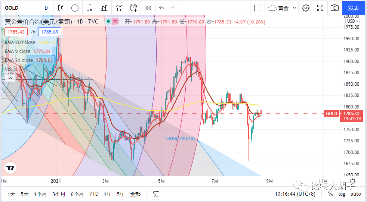Screen dimensions: 367x202
Task: Set range to 3个月
Action: click(x=59, y=194)
